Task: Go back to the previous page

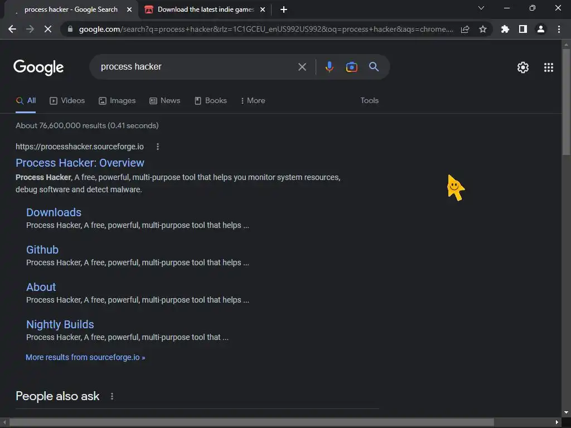Action: click(x=12, y=29)
